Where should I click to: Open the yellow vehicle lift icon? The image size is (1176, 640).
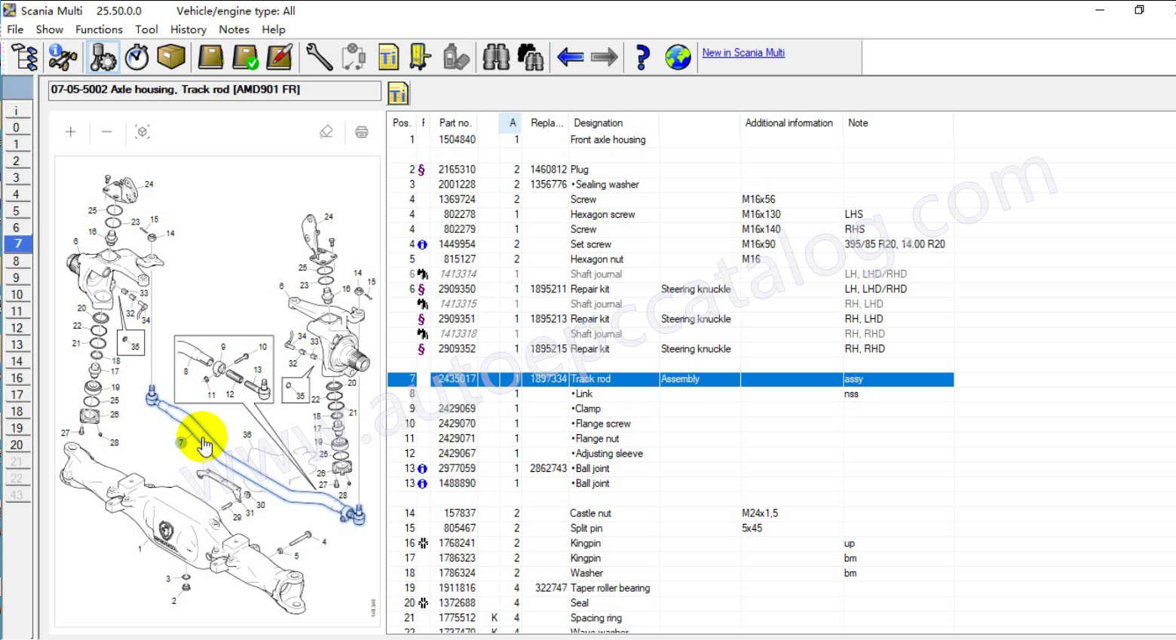coord(420,57)
